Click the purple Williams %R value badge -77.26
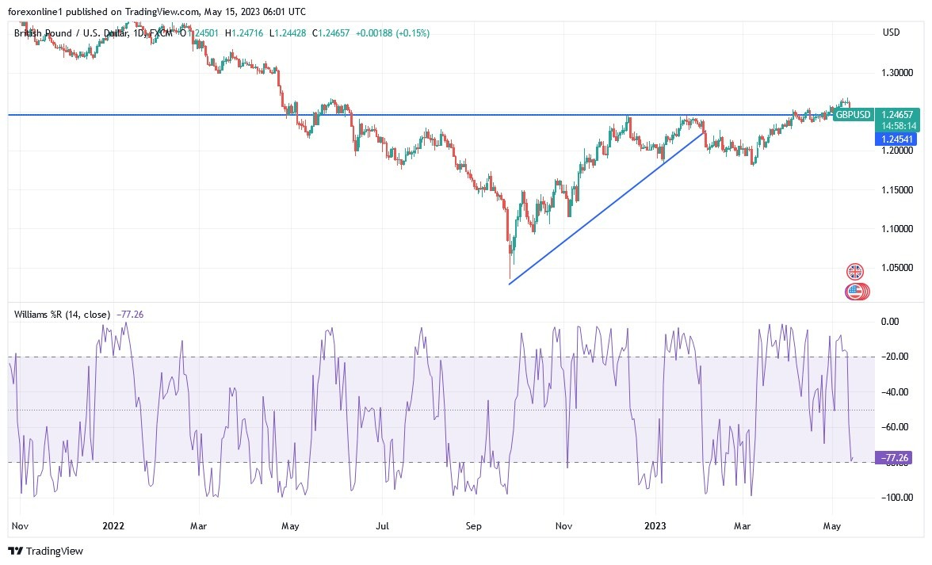The image size is (932, 565). 892,457
